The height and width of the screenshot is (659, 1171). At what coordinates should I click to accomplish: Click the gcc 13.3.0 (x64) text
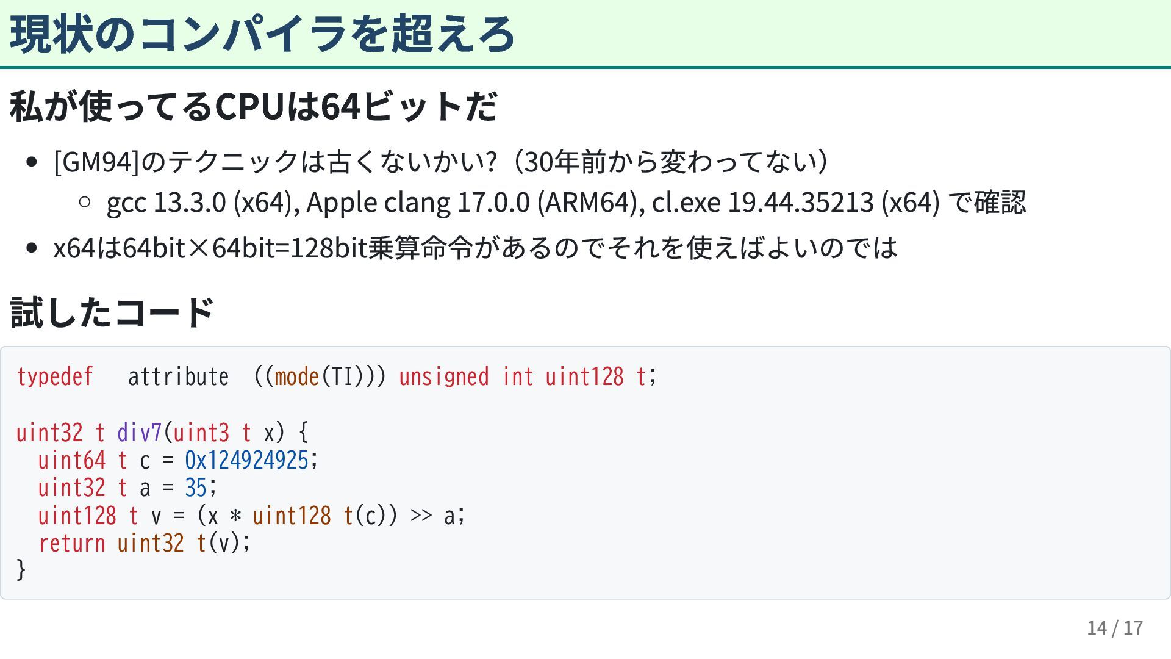pos(199,203)
